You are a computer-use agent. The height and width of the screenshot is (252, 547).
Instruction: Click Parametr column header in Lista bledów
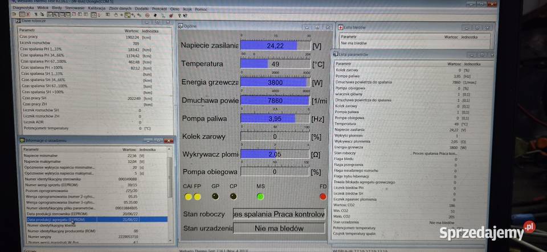coord(348,36)
